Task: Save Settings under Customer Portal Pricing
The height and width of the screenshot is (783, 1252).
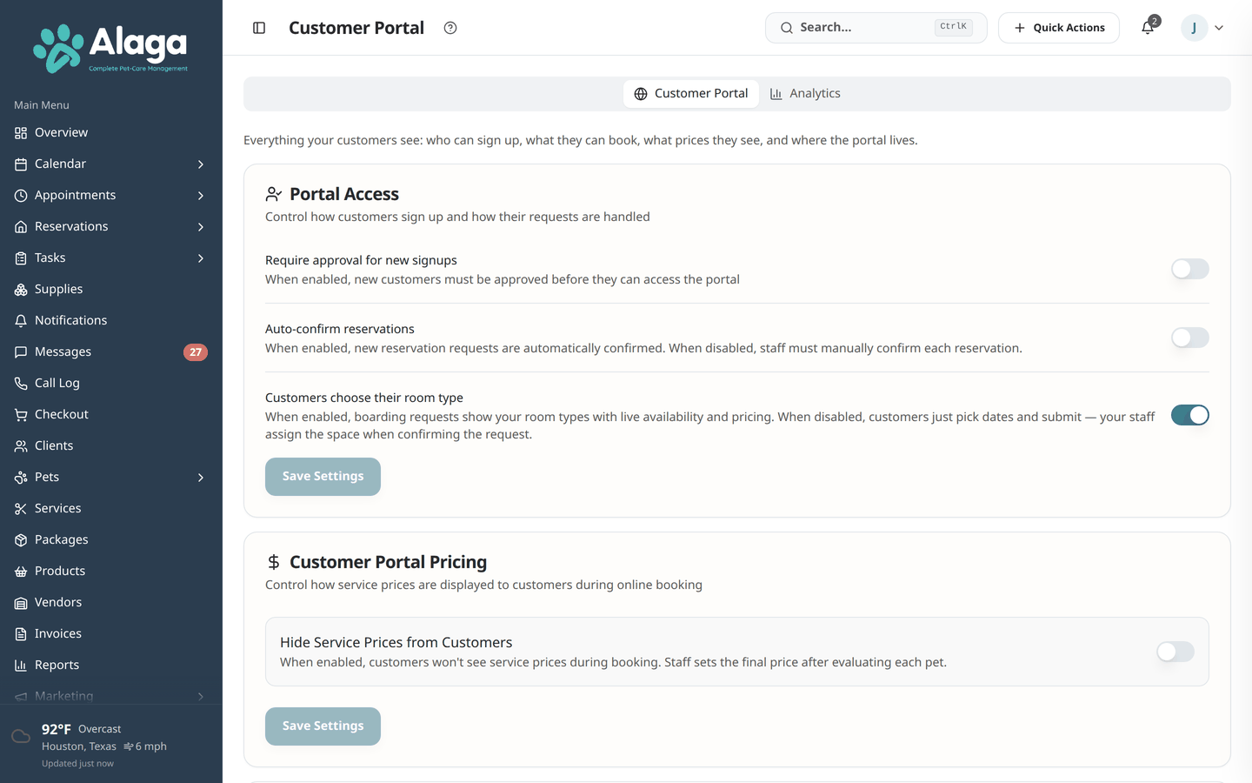Action: pyautogui.click(x=323, y=726)
